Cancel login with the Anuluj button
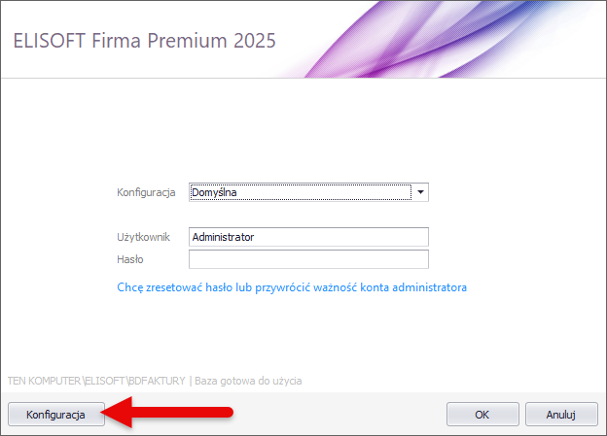Viewport: 607px width, 436px height. (x=561, y=415)
